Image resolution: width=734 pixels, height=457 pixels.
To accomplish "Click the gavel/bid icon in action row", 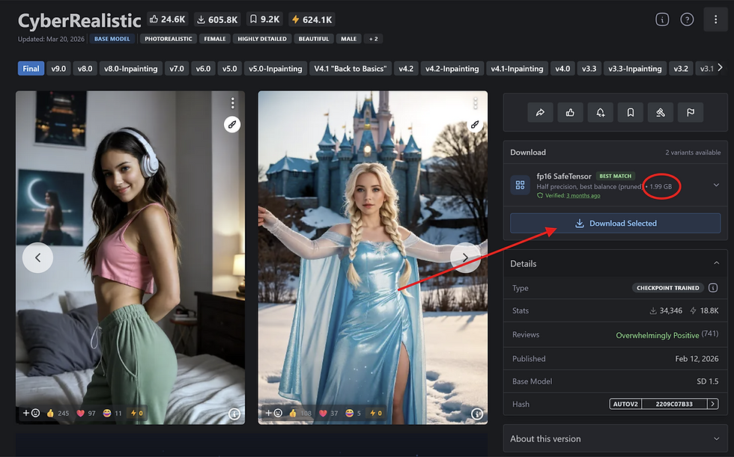I will (x=661, y=113).
